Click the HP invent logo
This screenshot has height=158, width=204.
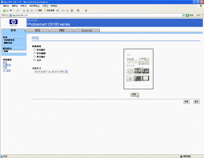click(x=13, y=23)
